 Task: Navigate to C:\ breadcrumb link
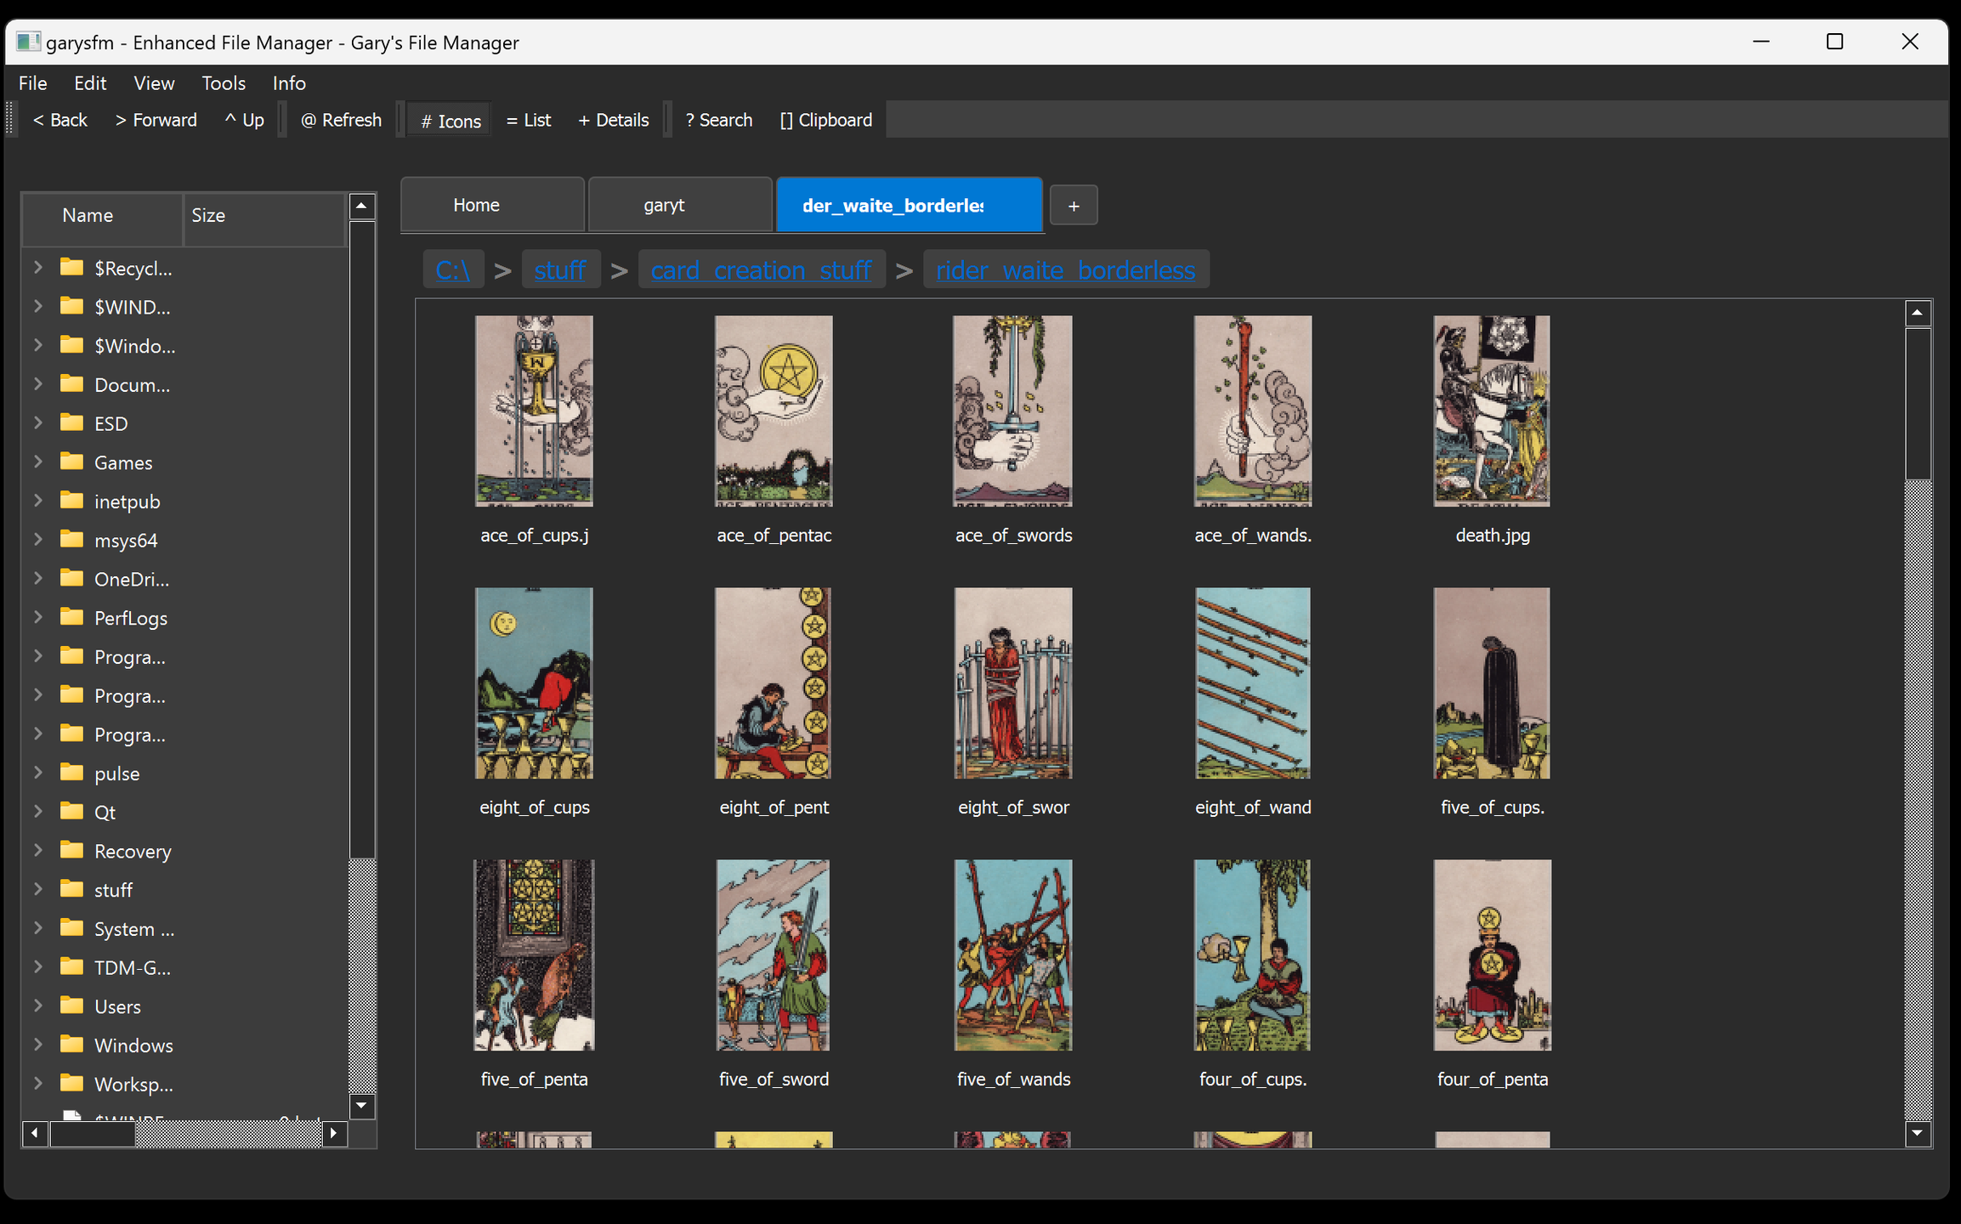click(453, 269)
